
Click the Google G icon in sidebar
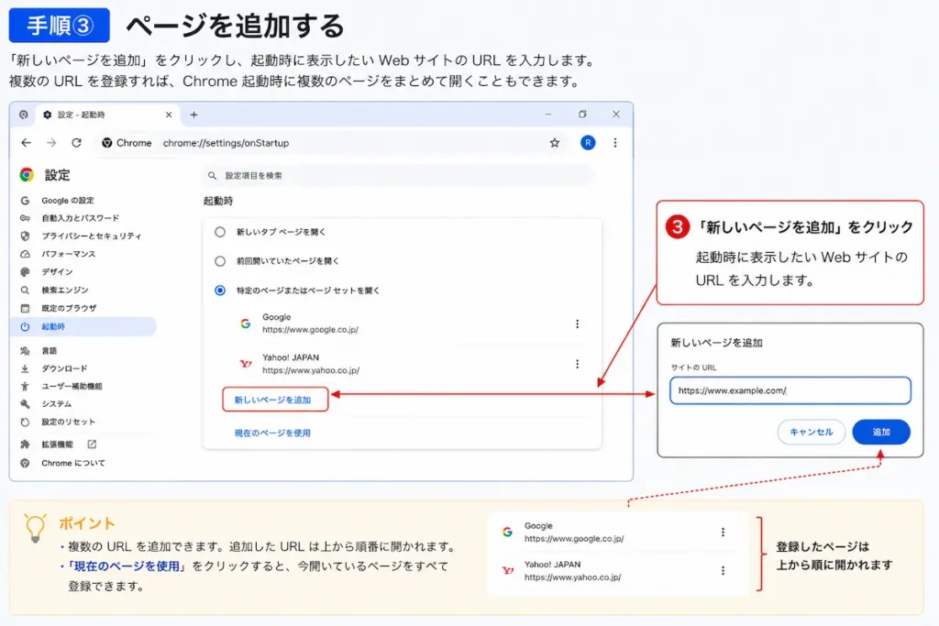[x=25, y=201]
